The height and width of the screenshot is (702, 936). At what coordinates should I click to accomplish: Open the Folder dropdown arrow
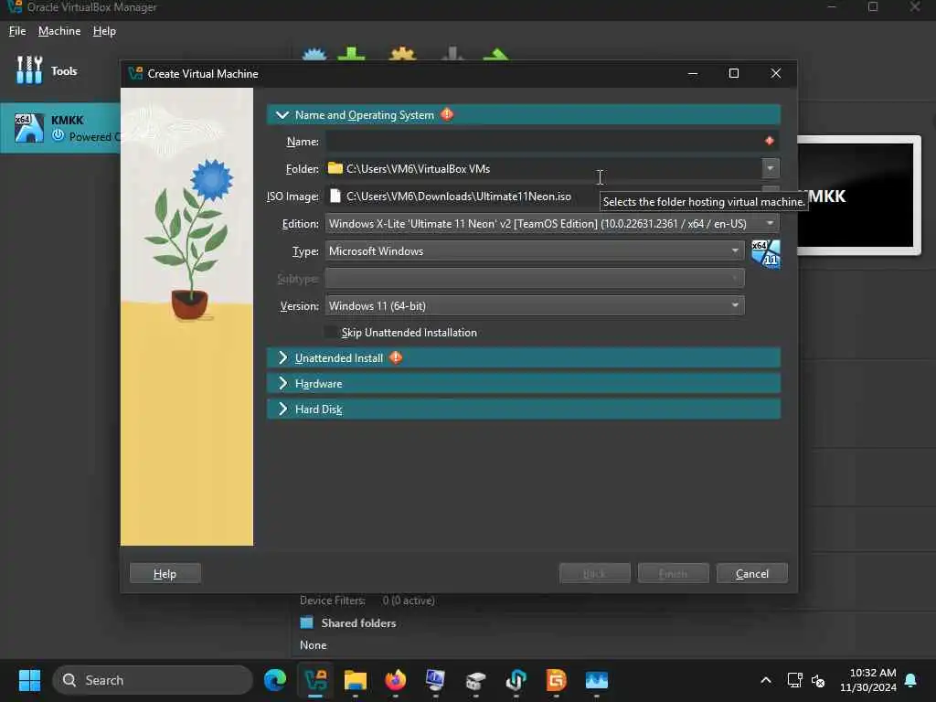tap(770, 168)
